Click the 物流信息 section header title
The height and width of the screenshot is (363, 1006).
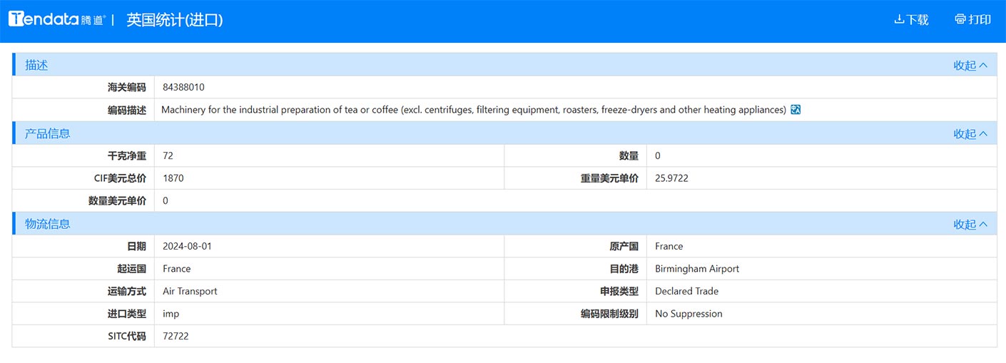48,224
